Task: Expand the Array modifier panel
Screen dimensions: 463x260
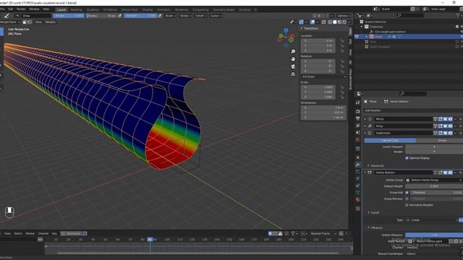Action: point(365,126)
